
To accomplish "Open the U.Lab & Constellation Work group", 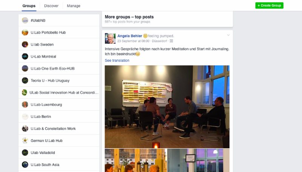I will [59, 129].
